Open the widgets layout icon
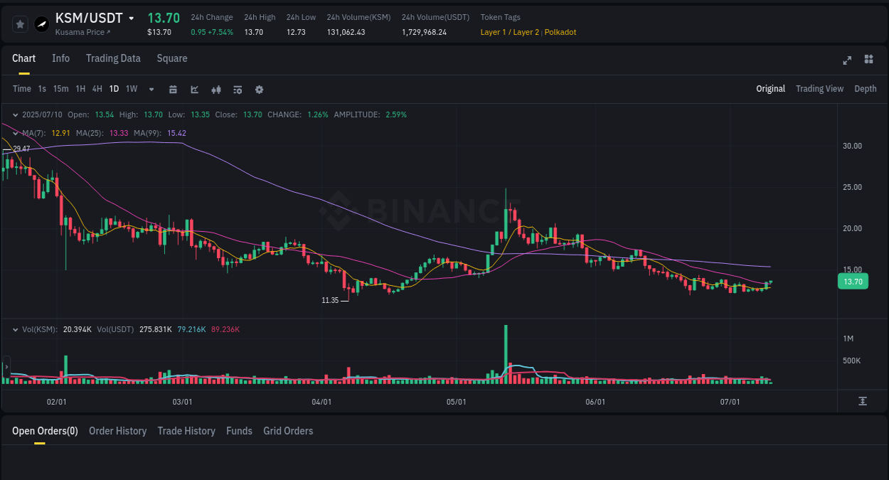The width and height of the screenshot is (889, 480). (868, 60)
